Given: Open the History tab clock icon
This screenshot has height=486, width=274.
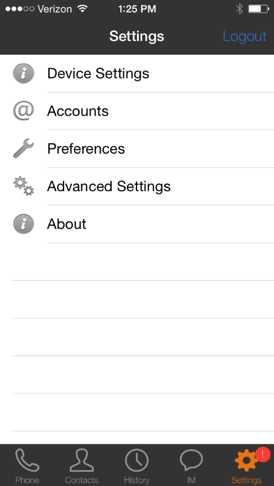Looking at the screenshot, I should 136,460.
